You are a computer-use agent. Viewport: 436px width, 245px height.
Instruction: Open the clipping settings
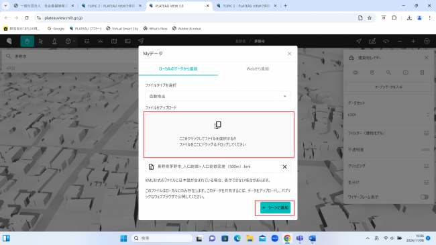point(426,166)
